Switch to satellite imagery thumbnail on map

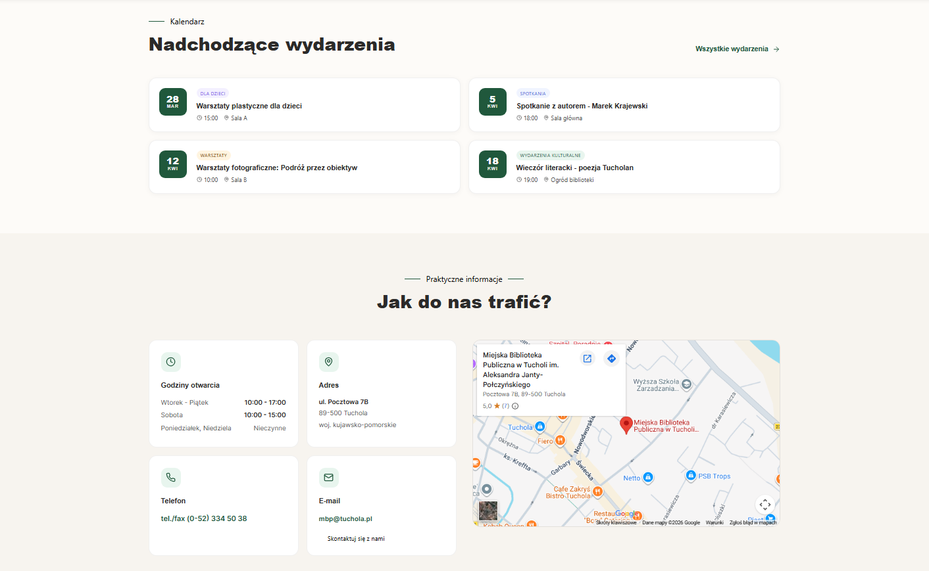[x=488, y=511]
